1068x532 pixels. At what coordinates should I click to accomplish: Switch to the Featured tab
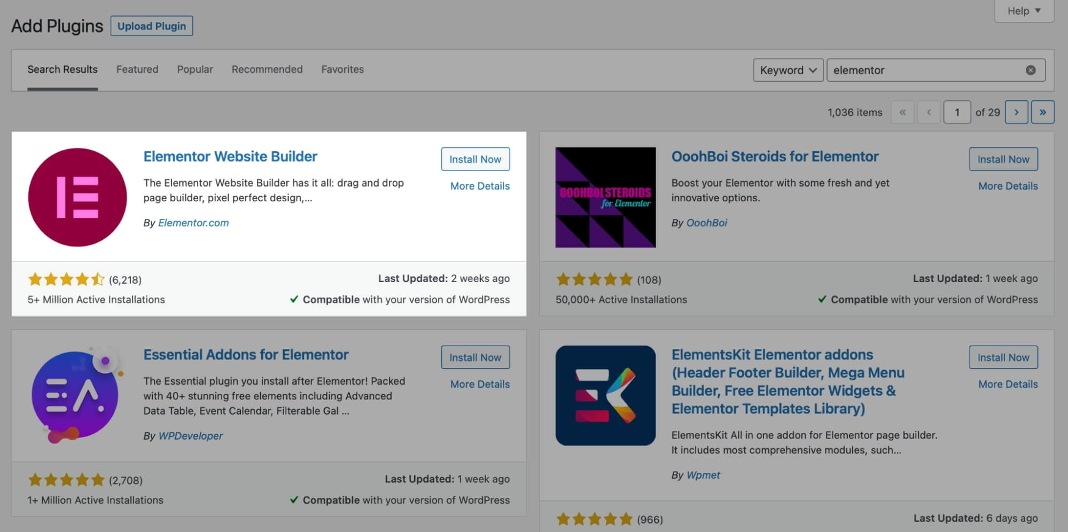point(137,69)
